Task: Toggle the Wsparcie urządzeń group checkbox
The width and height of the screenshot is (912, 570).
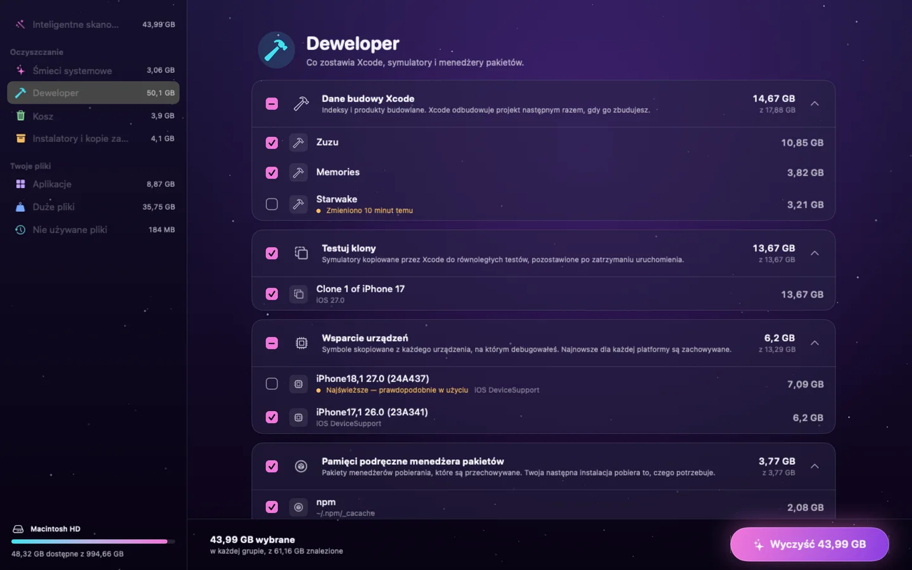Action: tap(272, 343)
